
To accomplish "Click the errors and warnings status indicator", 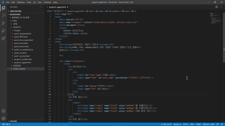I will 6,124.
